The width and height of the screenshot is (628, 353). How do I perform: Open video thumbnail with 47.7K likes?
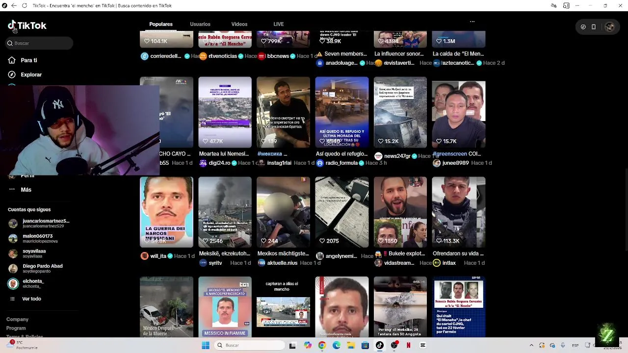225,112
